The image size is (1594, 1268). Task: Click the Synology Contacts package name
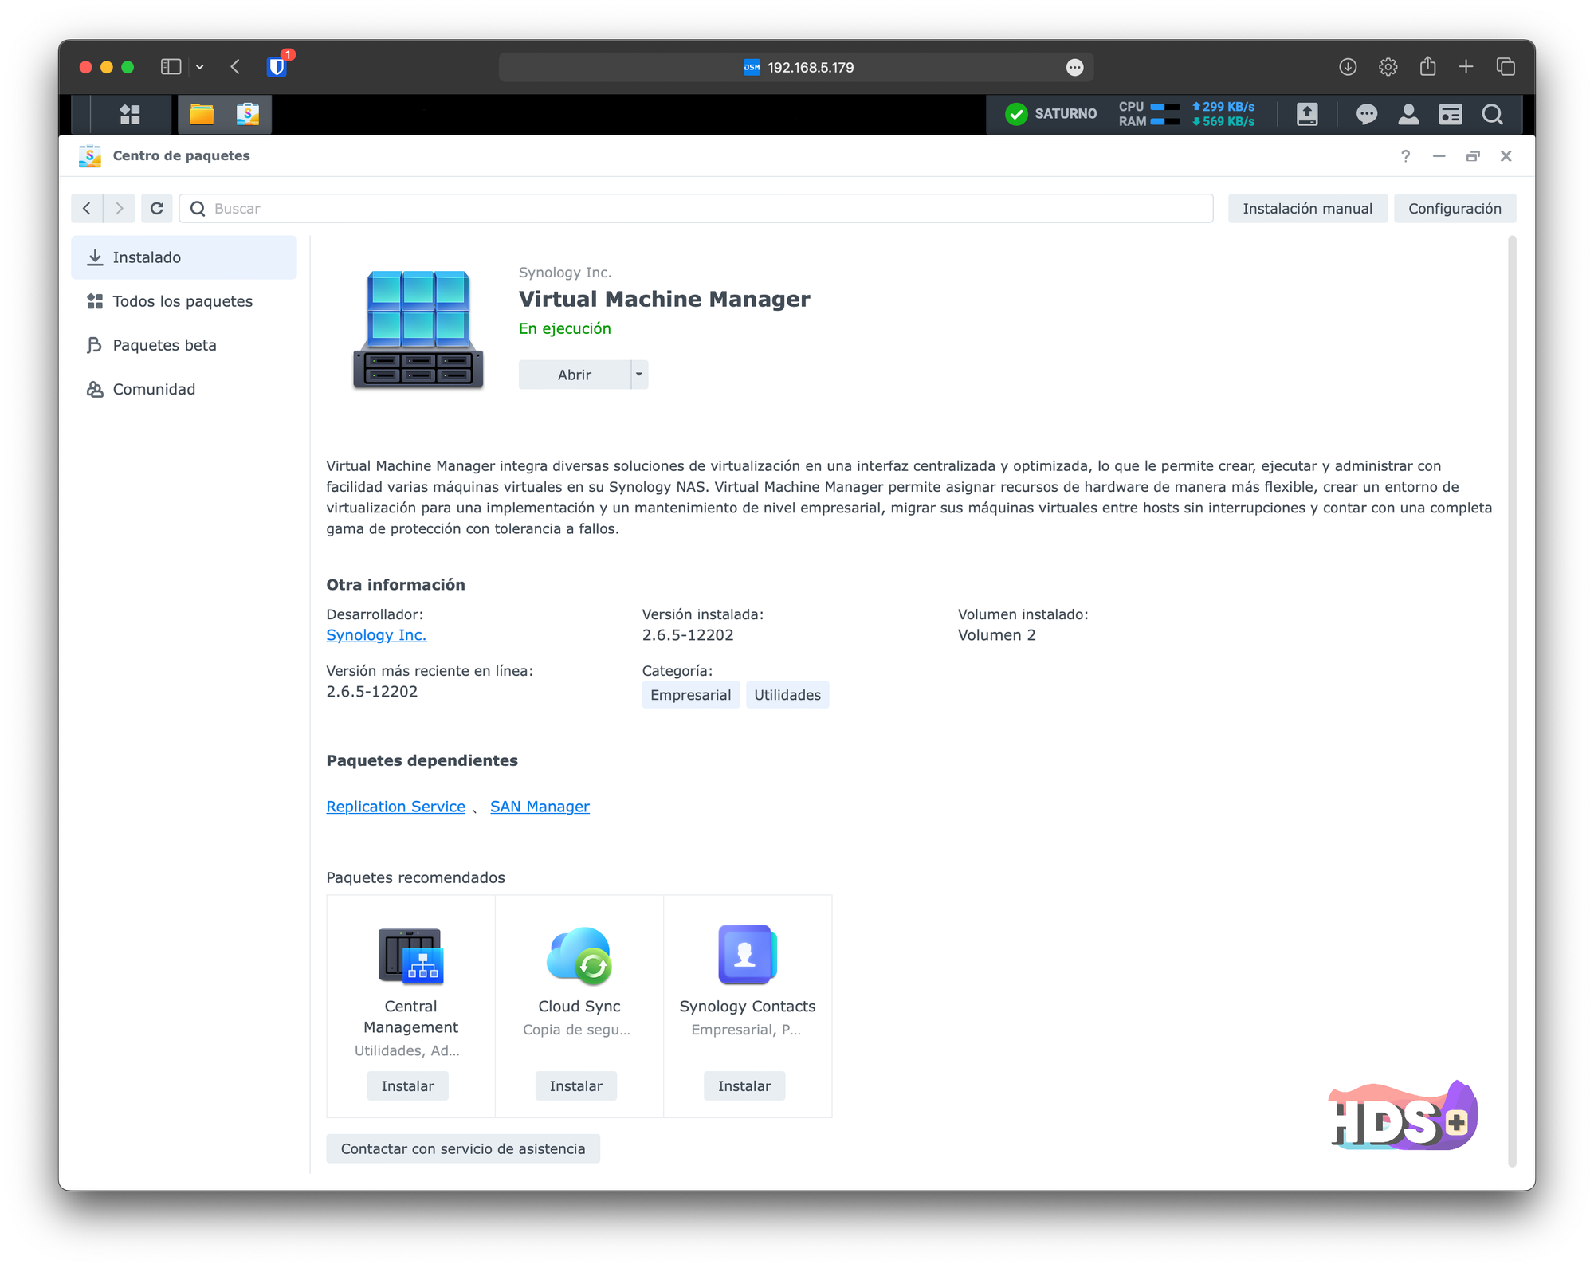pyautogui.click(x=747, y=1007)
